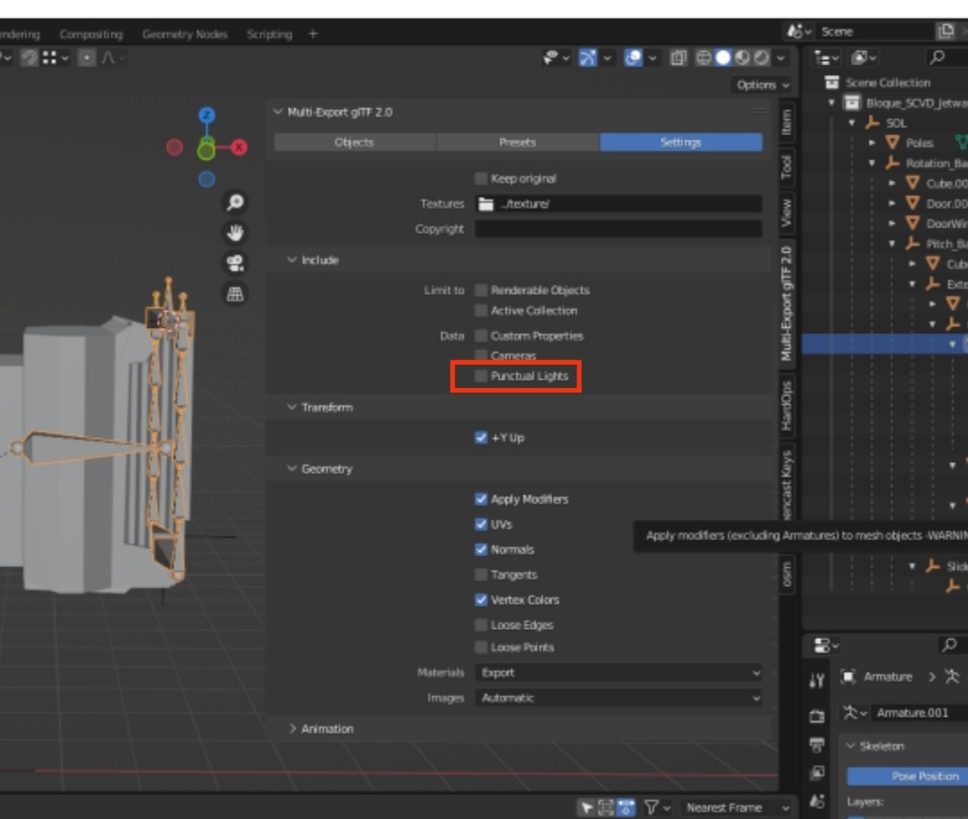Click the blue Z axis gizmo ball
The height and width of the screenshot is (819, 968).
tap(207, 115)
